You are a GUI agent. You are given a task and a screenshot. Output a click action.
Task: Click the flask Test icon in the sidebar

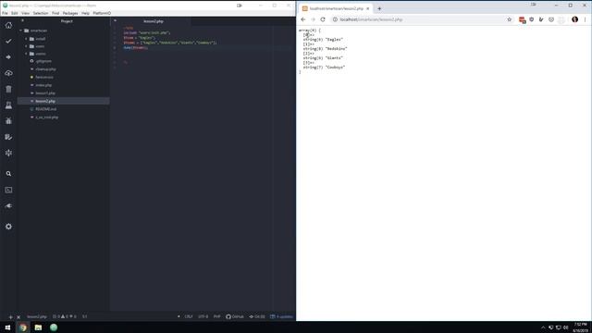[8, 105]
